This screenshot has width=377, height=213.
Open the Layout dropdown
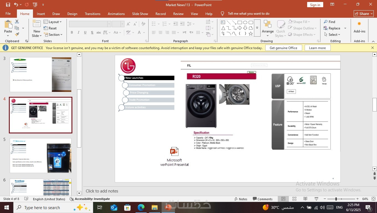pos(53,22)
